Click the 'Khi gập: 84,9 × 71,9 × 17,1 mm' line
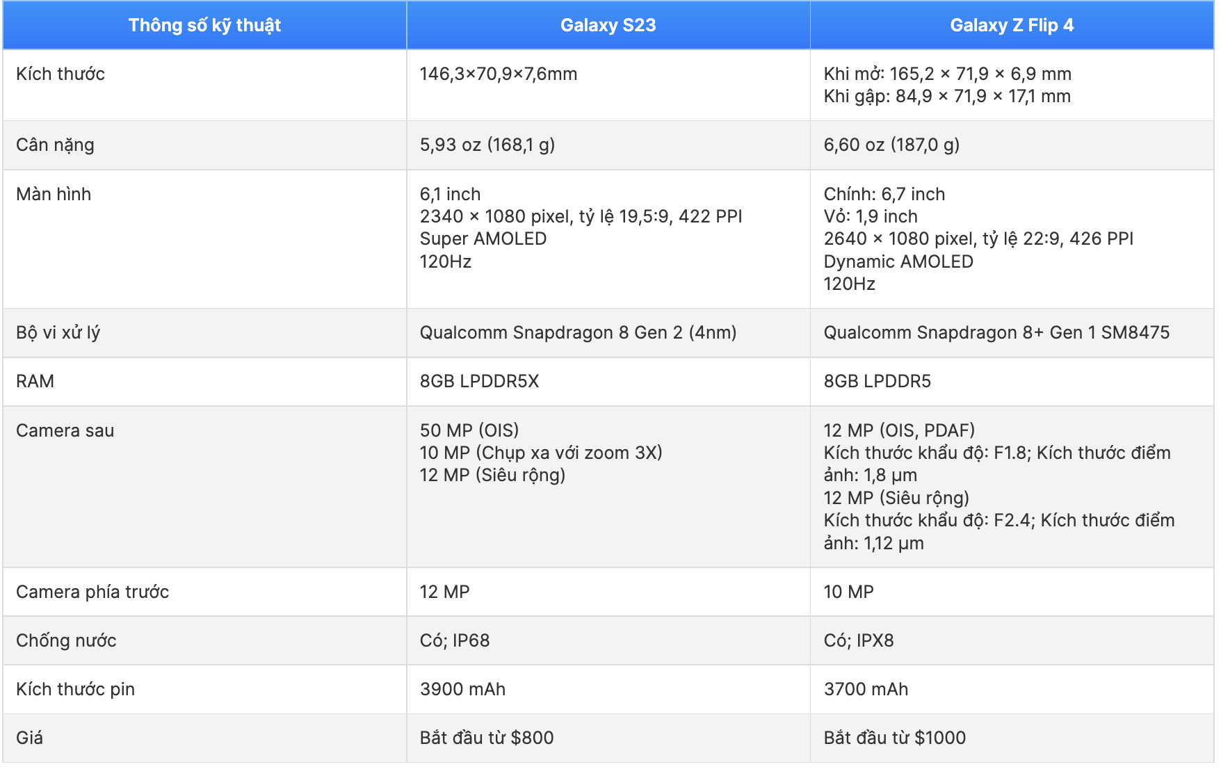1221x769 pixels. (x=947, y=96)
